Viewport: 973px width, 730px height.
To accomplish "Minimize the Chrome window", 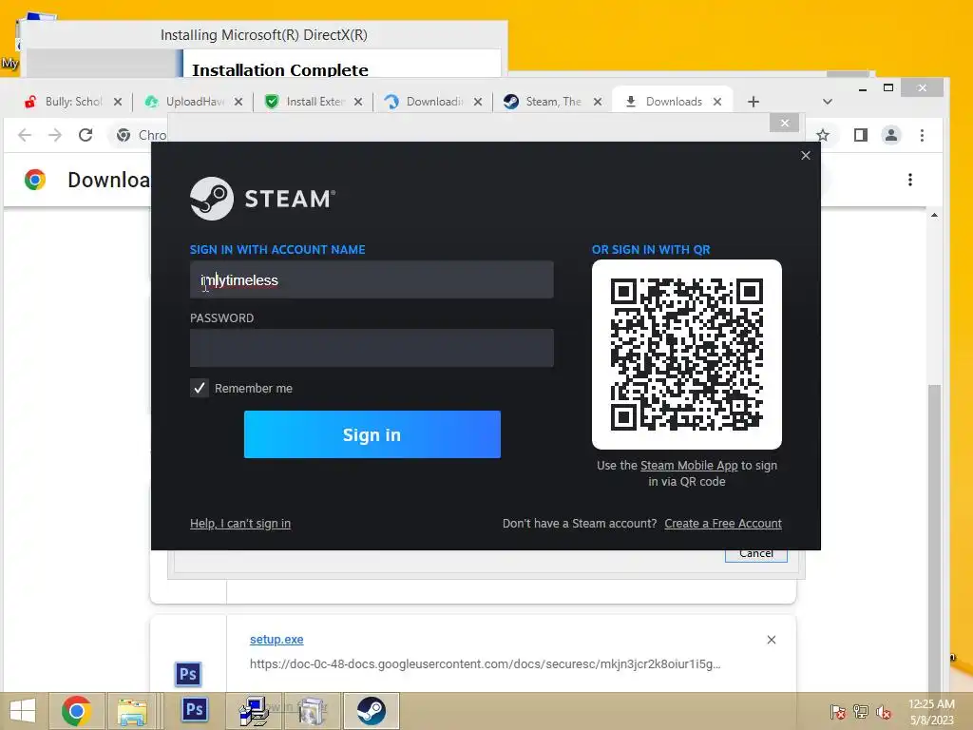I will point(863,88).
